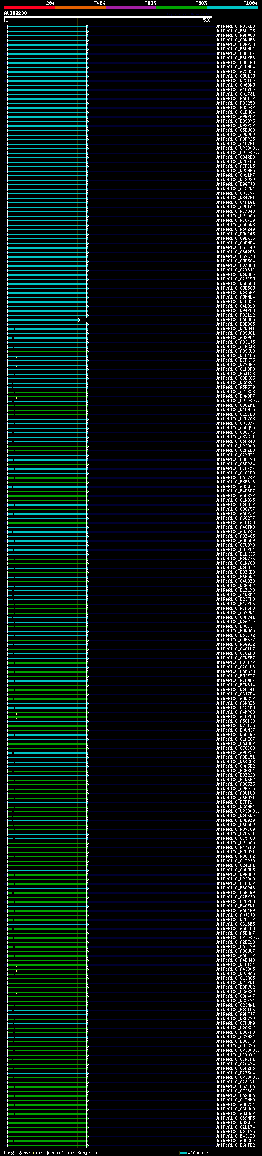
Task: Select hit UniRef100_A9RPK9
Action: [235, 135]
